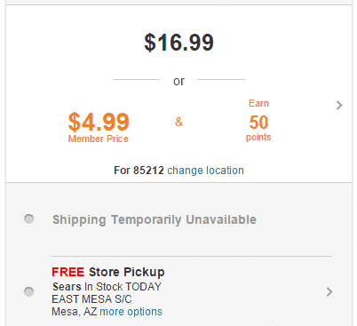
Task: Click the Shipping Temporarily Unavailable text
Action: (155, 219)
